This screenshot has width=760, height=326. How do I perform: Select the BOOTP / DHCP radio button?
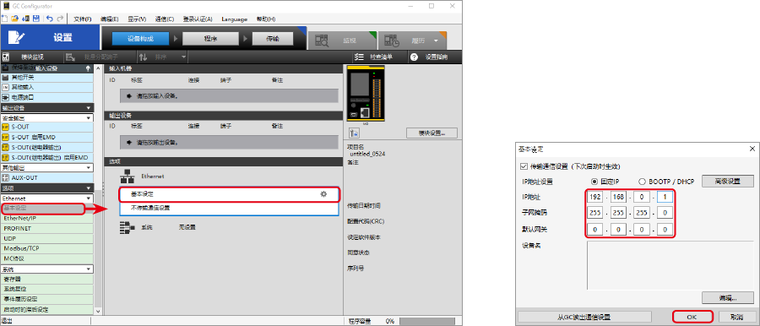tap(643, 182)
